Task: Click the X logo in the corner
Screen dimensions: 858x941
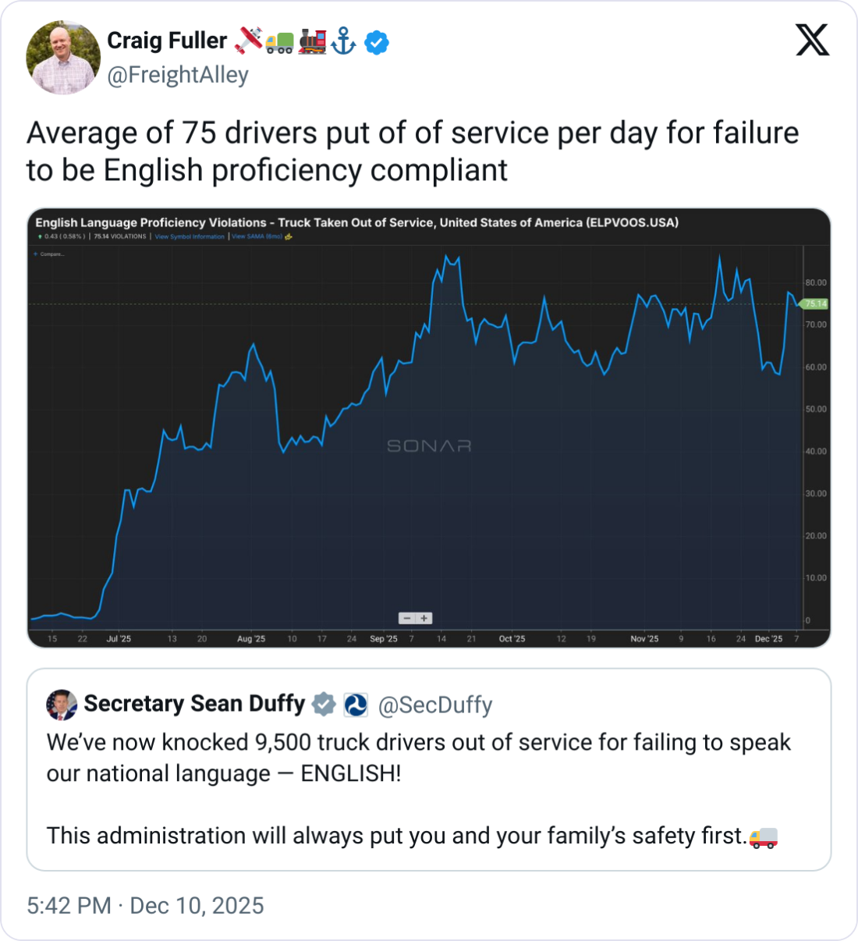Action: tap(812, 40)
